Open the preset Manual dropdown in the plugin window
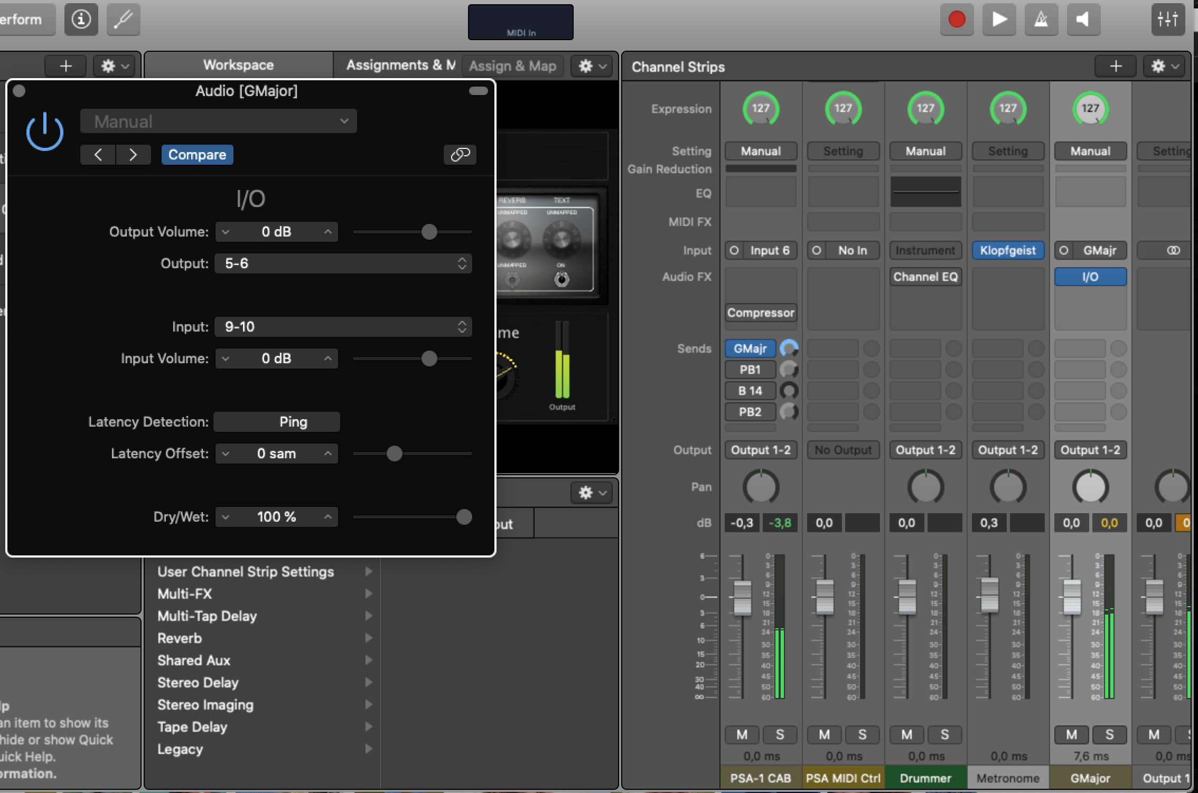This screenshot has width=1198, height=793. pyautogui.click(x=218, y=121)
